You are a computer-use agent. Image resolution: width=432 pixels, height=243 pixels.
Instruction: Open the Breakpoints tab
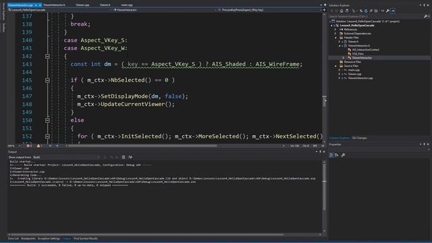tap(28, 238)
